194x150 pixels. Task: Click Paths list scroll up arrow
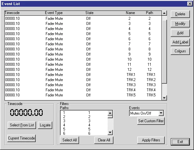[x=110, y=113]
